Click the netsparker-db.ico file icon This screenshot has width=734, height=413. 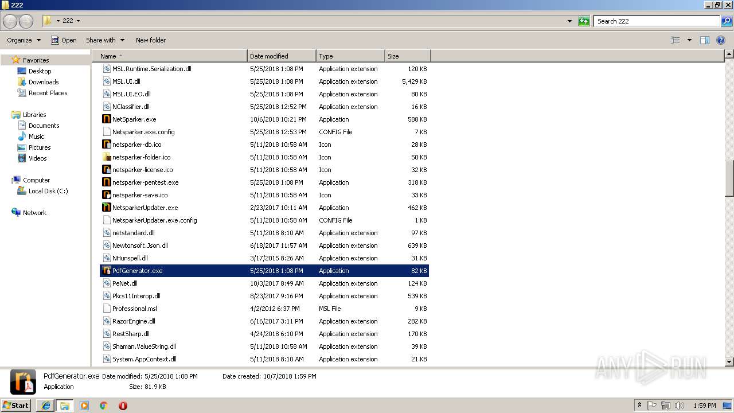pos(106,145)
